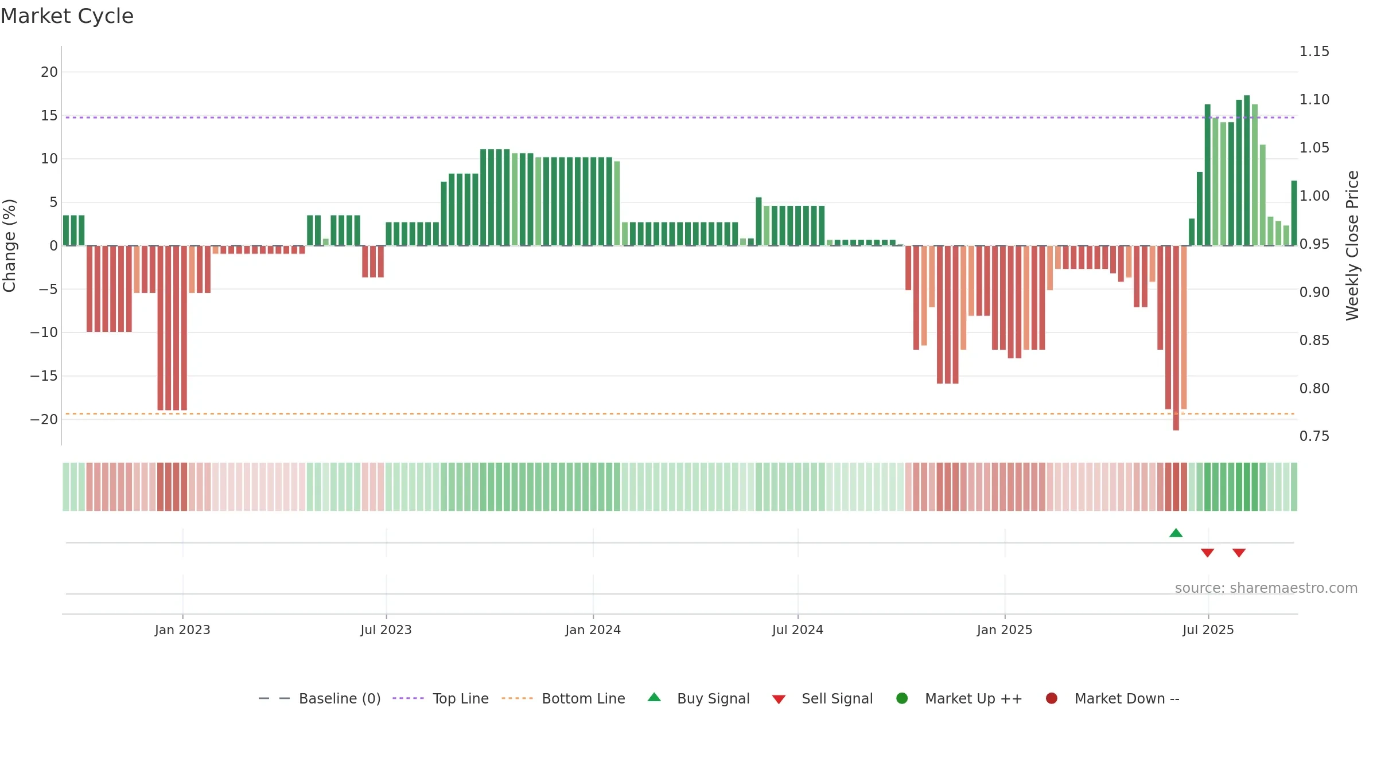Click the Sell Signal legend label
This screenshot has width=1377, height=774.
click(837, 698)
